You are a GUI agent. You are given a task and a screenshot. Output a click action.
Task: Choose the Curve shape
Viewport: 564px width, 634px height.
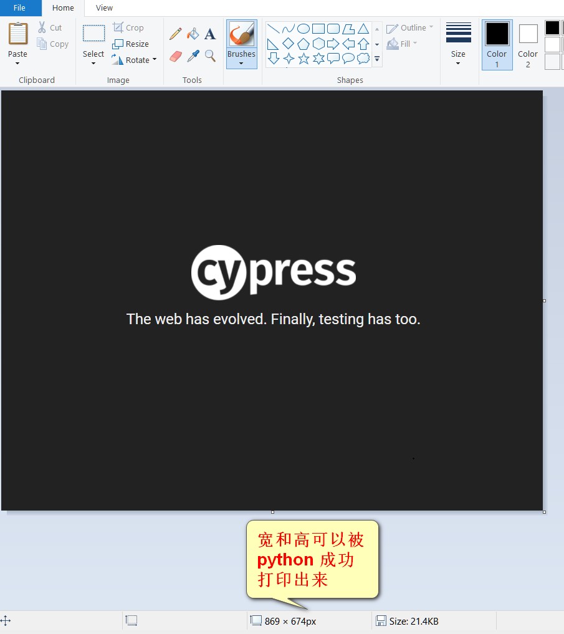pyautogui.click(x=289, y=29)
